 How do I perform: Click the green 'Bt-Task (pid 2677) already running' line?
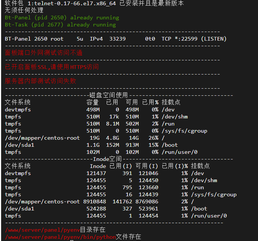[x=60, y=25]
